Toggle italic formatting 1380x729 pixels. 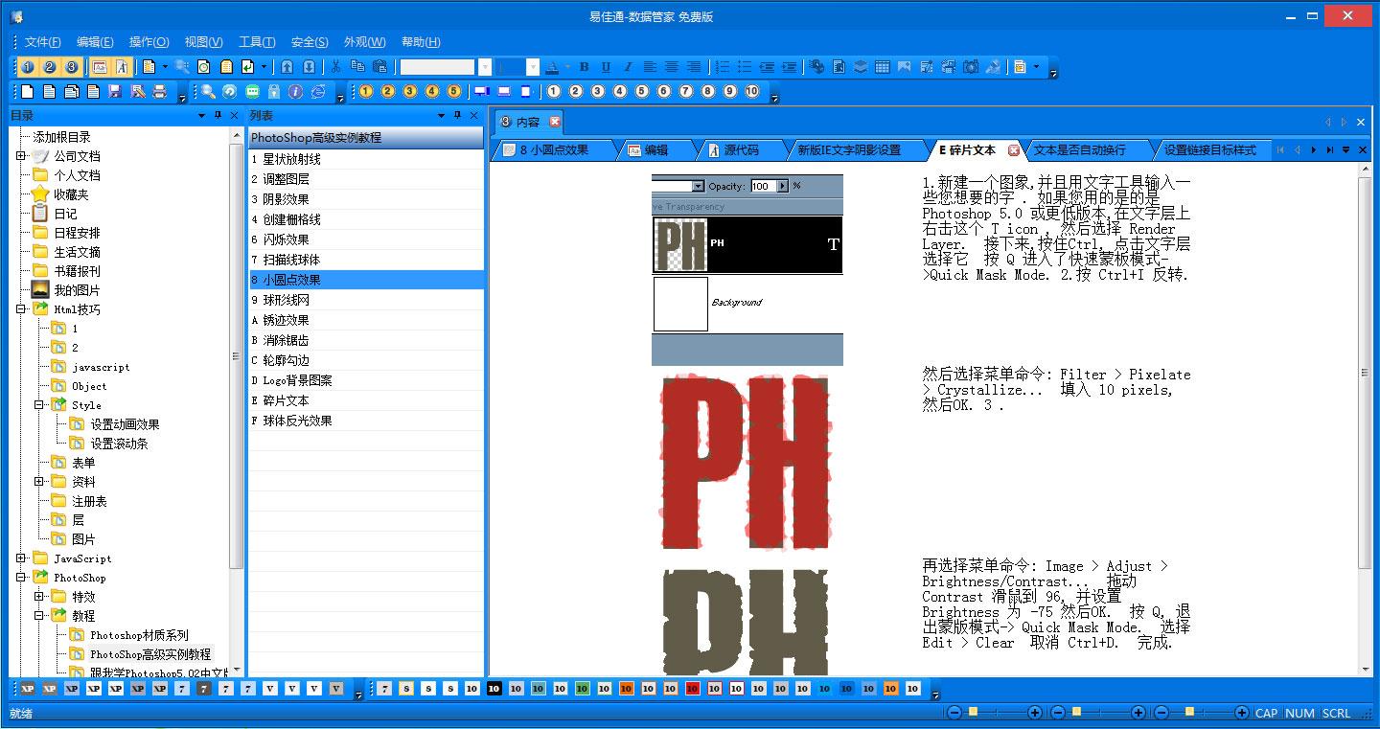coord(628,67)
